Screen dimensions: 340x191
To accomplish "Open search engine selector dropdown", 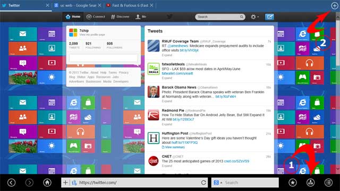I will [218, 183].
